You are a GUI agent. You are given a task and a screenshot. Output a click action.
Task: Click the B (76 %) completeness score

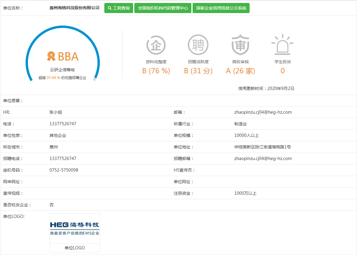point(156,71)
